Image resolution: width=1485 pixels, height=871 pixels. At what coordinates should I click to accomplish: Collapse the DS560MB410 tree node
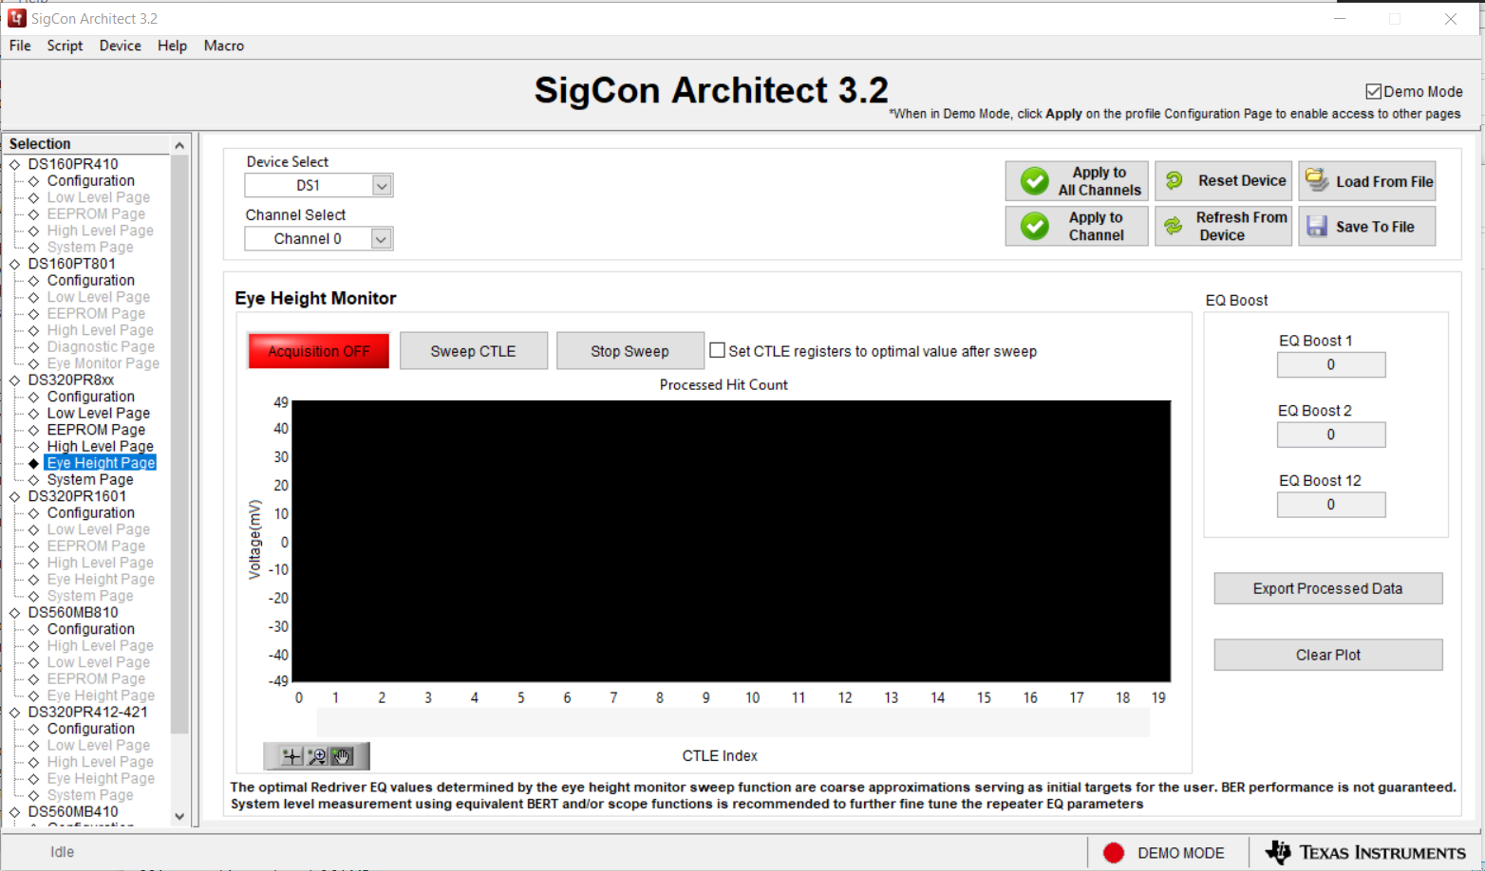pos(15,812)
